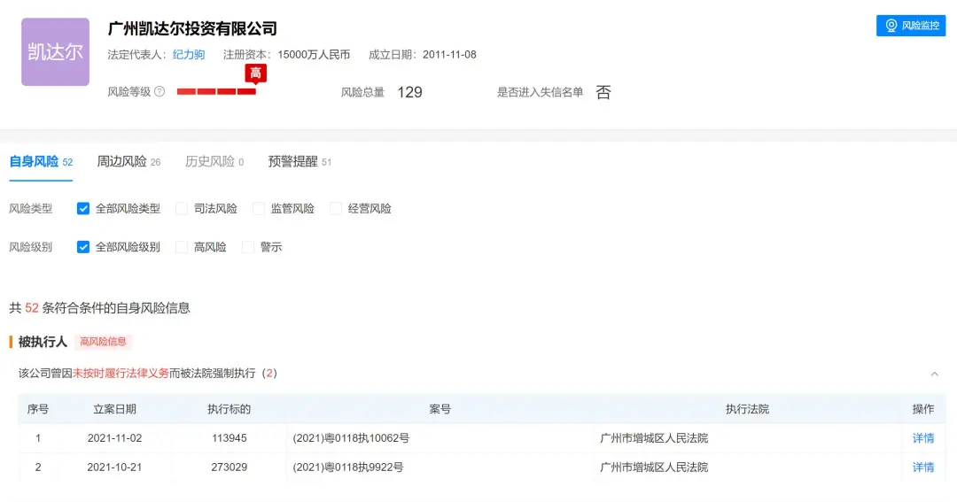Click the registered capital 15000万人民币
Image resolution: width=957 pixels, height=502 pixels.
[314, 55]
